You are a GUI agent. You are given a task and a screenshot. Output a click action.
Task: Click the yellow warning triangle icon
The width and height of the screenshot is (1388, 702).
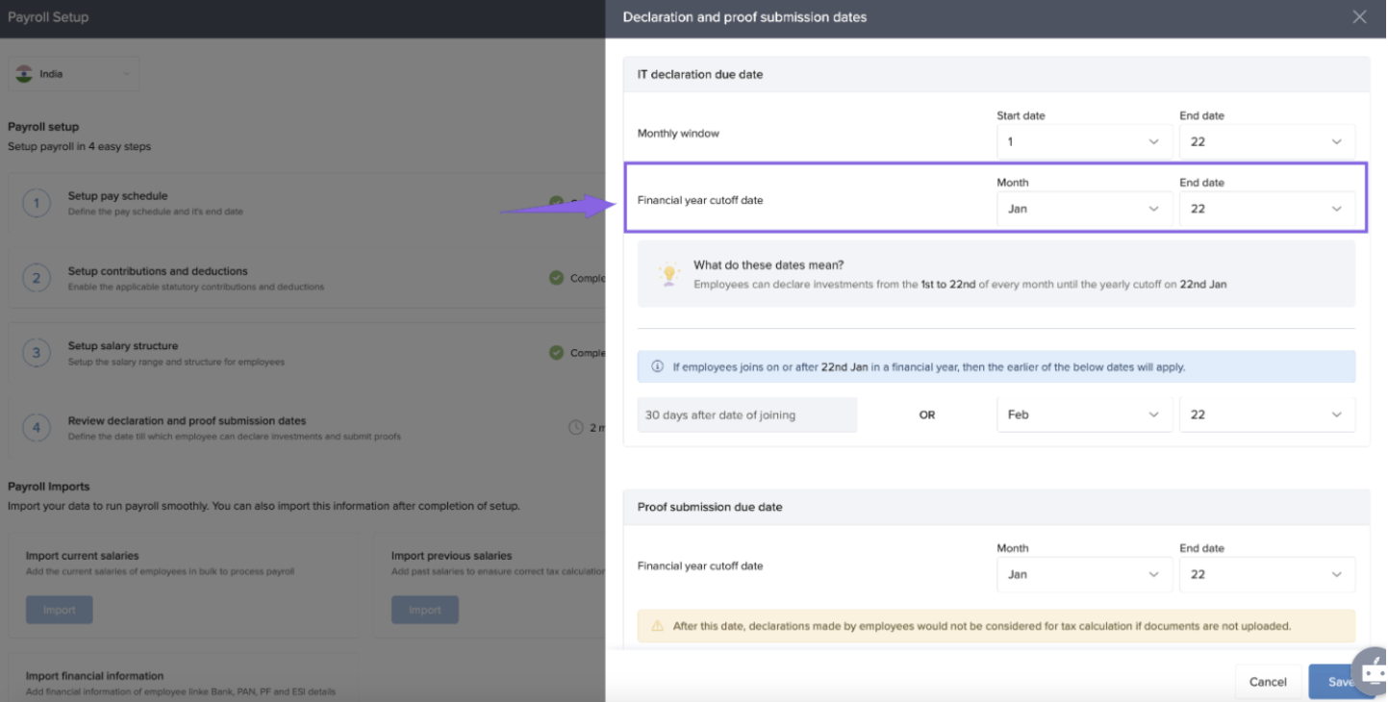[658, 626]
